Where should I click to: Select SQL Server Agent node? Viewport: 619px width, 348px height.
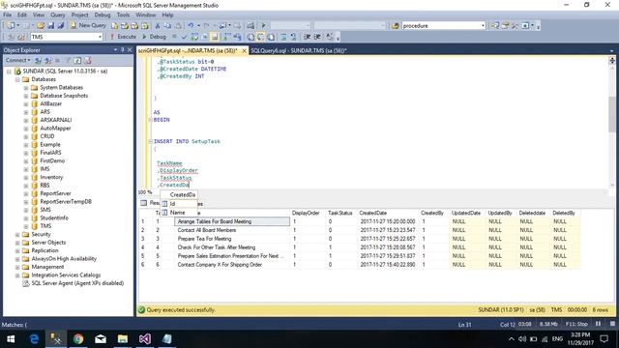77,283
